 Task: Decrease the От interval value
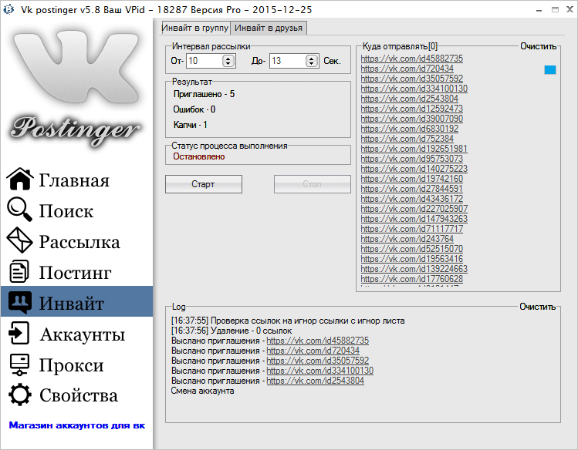(228, 64)
